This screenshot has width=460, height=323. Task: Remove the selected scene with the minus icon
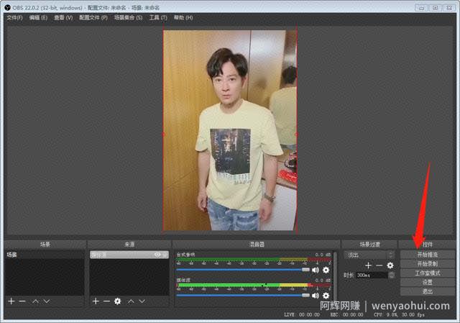[x=22, y=301]
